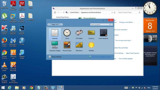Open the Windows Start button
This screenshot has height=90, width=160.
(3, 88)
